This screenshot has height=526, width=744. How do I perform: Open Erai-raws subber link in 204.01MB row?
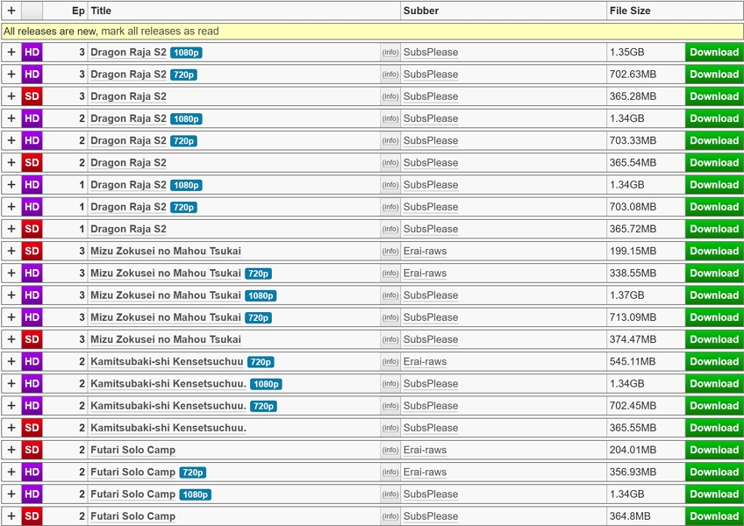coord(426,450)
